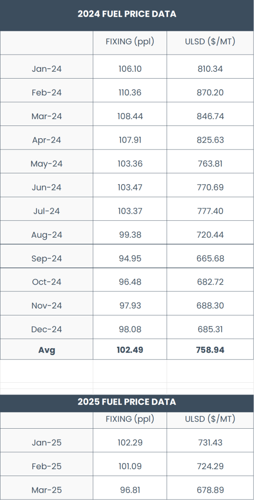Select the Dec-24 ULSD value 685.31

(x=210, y=329)
